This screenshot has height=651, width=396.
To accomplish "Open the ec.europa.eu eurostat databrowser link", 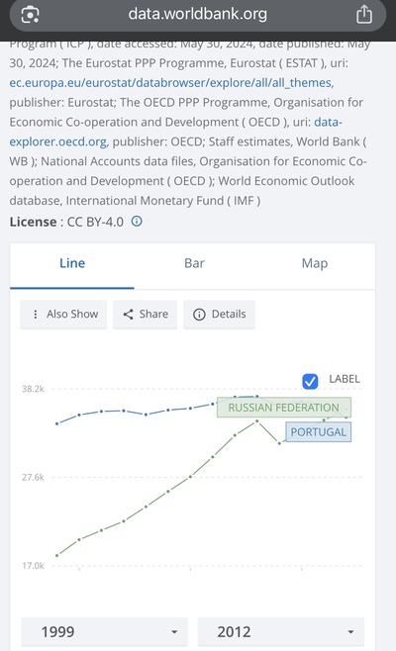I will pyautogui.click(x=170, y=83).
